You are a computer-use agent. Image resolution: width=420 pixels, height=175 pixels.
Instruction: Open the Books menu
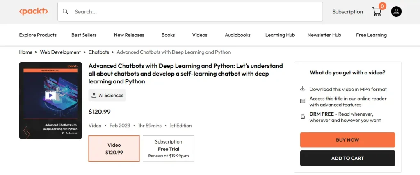click(168, 35)
